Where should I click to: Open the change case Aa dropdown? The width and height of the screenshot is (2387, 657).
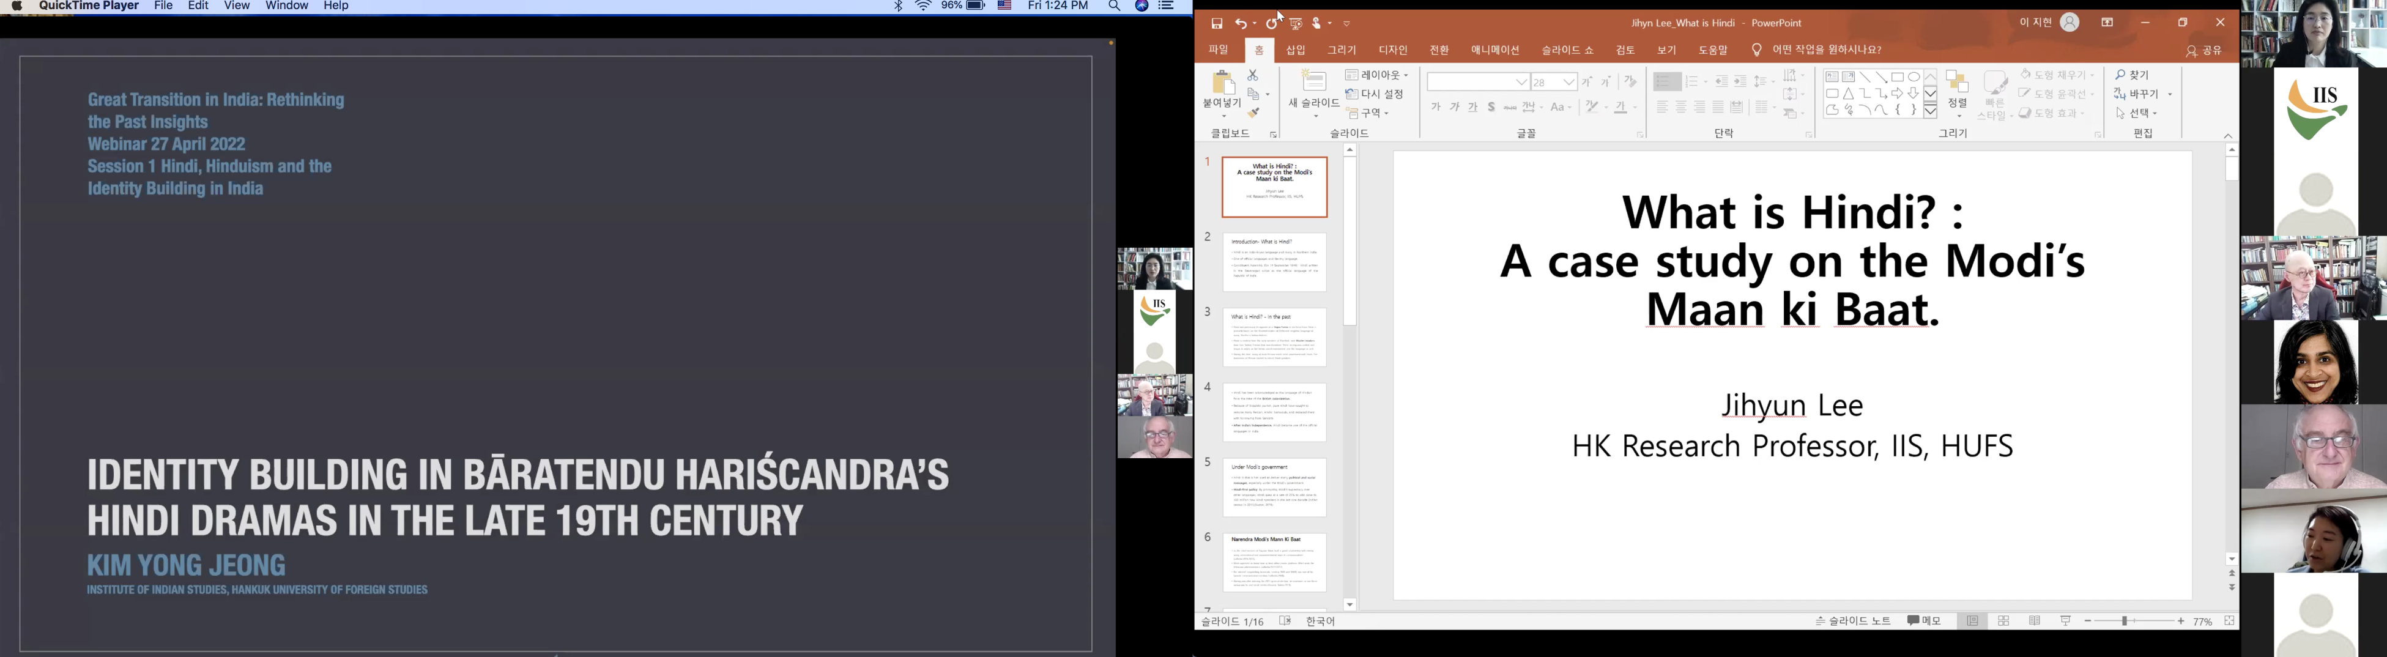click(1561, 108)
